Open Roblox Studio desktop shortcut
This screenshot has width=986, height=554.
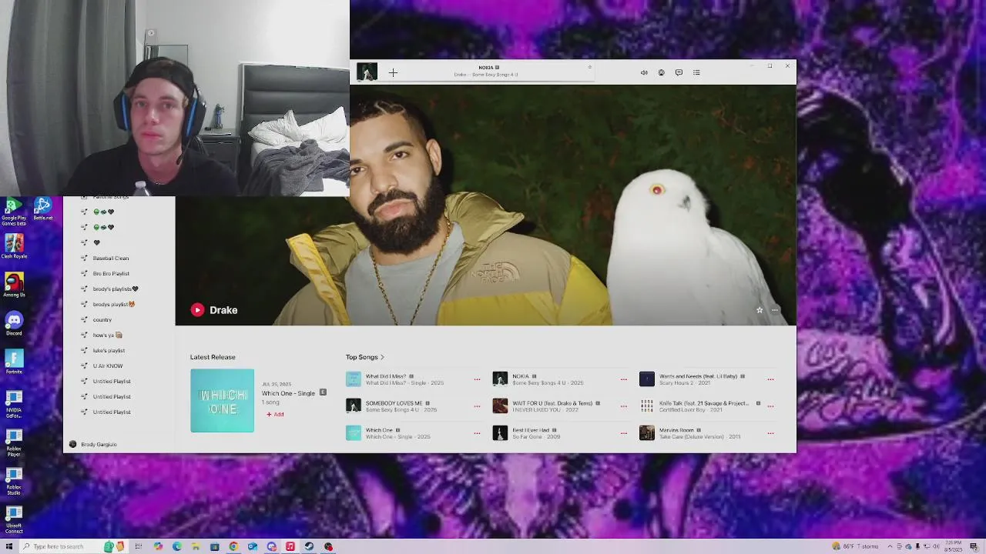pos(13,481)
